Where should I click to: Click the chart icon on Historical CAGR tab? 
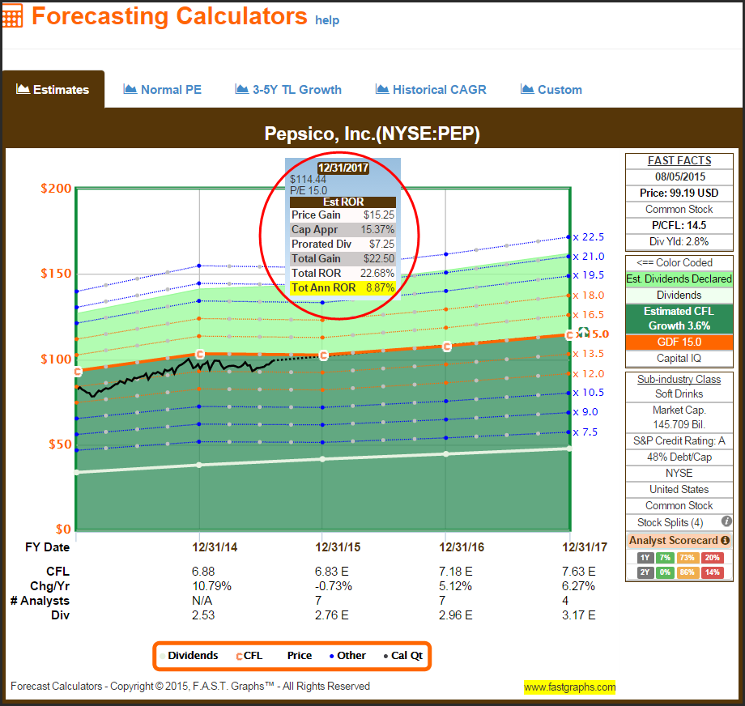(x=382, y=89)
